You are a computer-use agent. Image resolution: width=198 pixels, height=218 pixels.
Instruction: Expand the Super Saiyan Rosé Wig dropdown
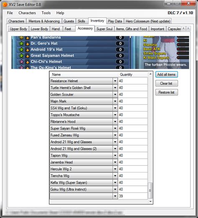[115, 129]
